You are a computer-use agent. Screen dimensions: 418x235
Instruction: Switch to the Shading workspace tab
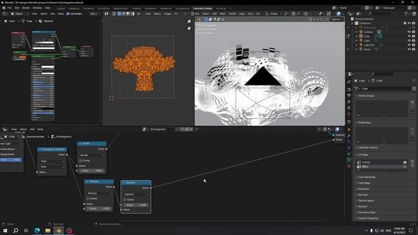click(137, 8)
